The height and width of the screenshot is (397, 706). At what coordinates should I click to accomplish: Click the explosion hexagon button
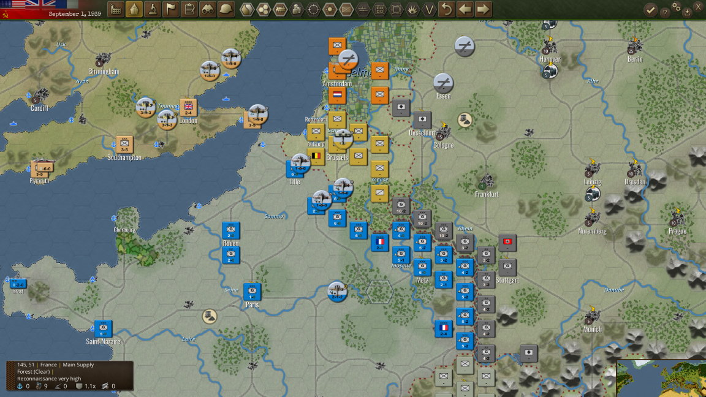coord(412,9)
